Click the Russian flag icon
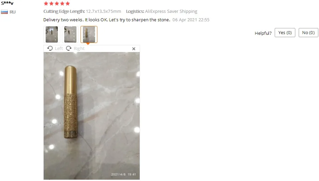Viewport: 319px width, 181px height. (4, 12)
